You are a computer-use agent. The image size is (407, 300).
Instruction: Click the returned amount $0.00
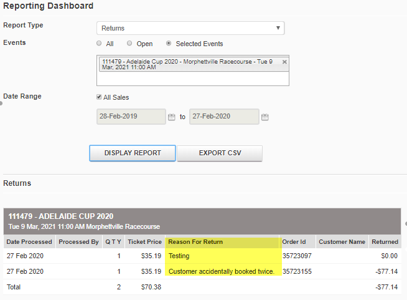(x=390, y=256)
